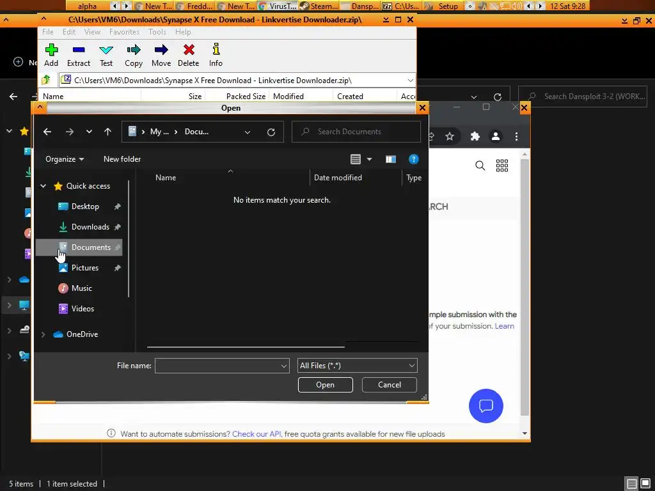Click the Add icon in 7-Zip toolbar
Viewport: 655px width, 491px height.
51,50
